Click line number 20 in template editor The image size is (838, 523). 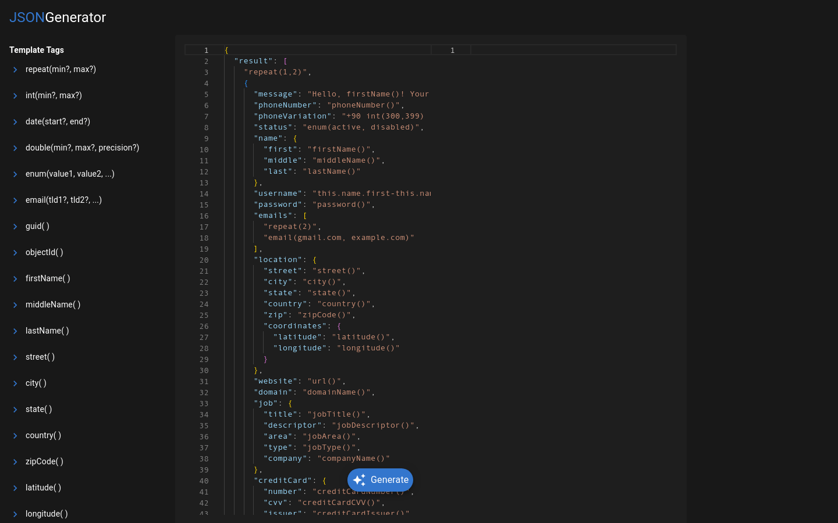click(204, 260)
